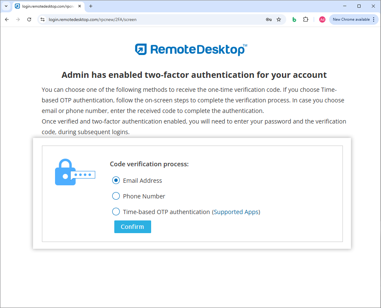Open the Supported Apps link
The image size is (381, 308).
(236, 212)
